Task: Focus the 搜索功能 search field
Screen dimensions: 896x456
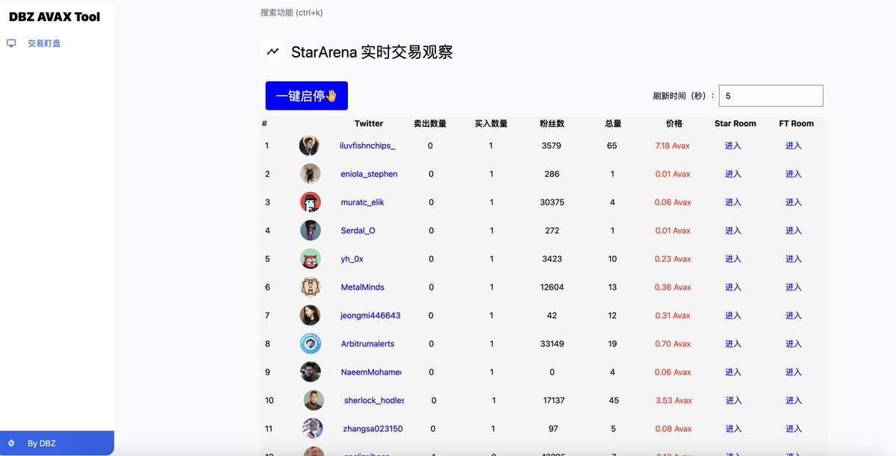Action: coord(291,13)
